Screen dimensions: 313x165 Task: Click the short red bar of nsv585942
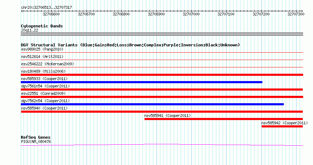tap(282, 126)
